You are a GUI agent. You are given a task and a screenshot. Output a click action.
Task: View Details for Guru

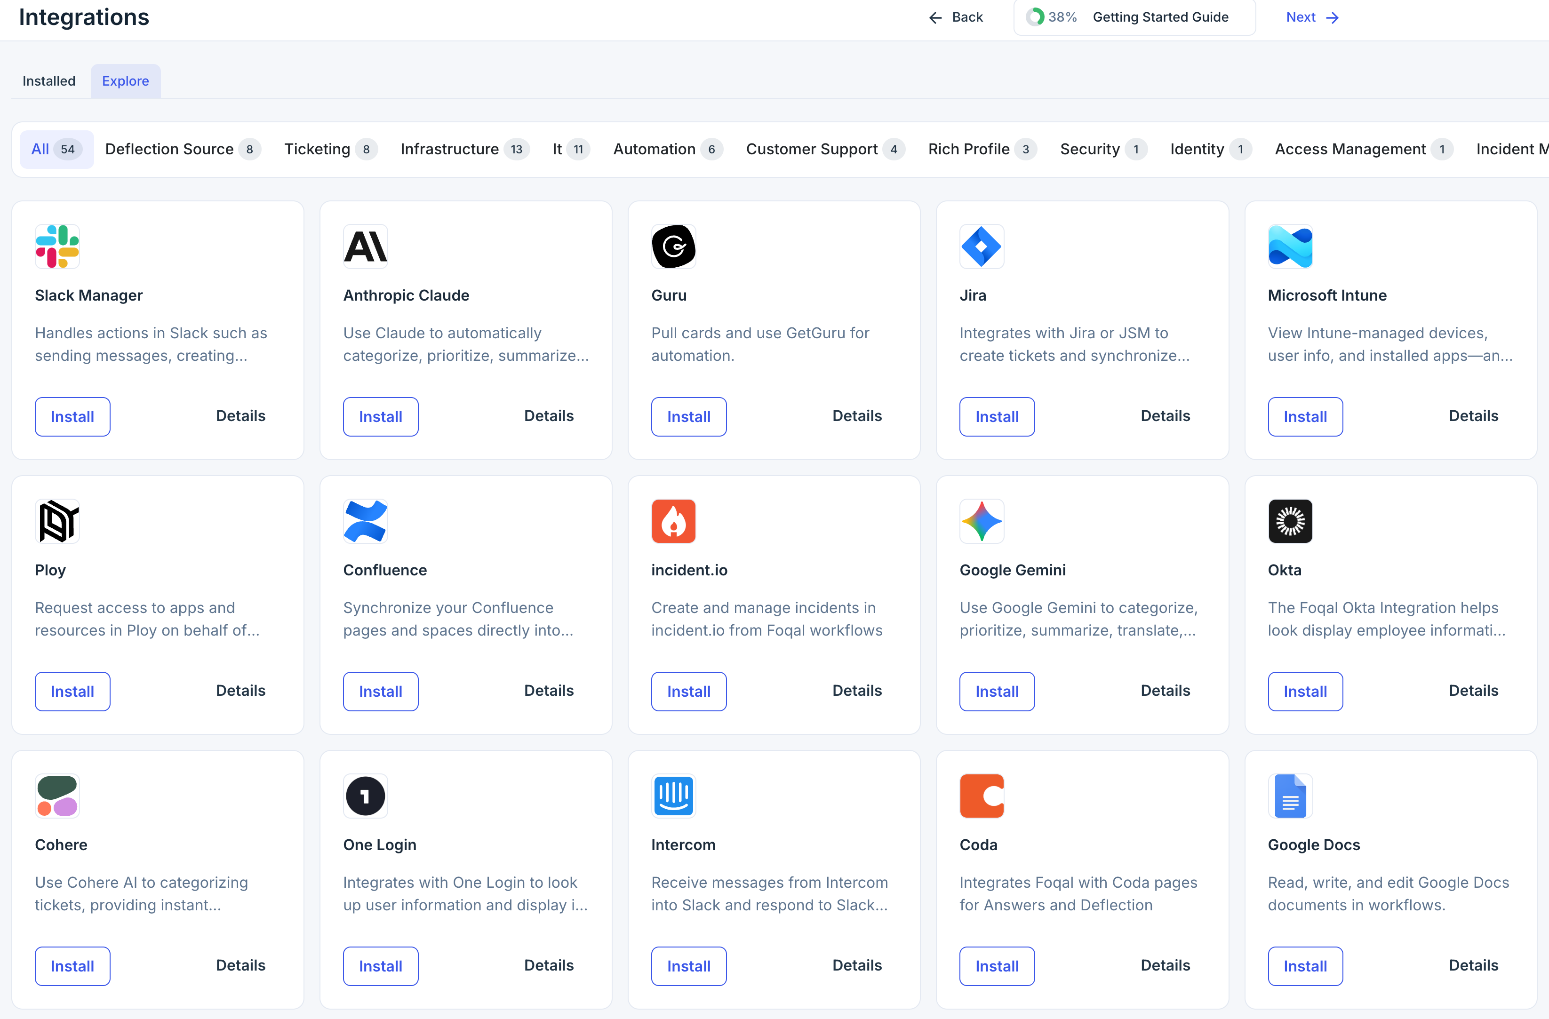pyautogui.click(x=857, y=416)
